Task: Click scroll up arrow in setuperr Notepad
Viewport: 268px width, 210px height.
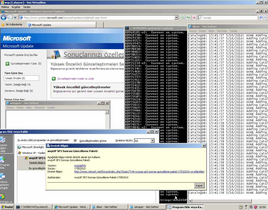Action: (x=107, y=112)
